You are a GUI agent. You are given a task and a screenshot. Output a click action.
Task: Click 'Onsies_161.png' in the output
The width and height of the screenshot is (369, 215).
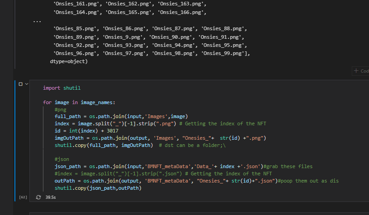77,4
